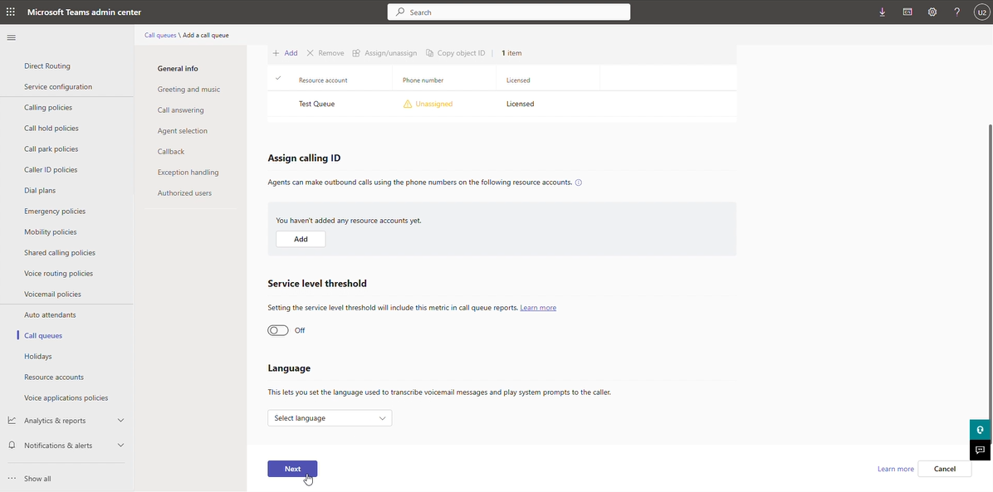993x492 pixels.
Task: Click Assign/unassign toolbar item
Action: (384, 53)
